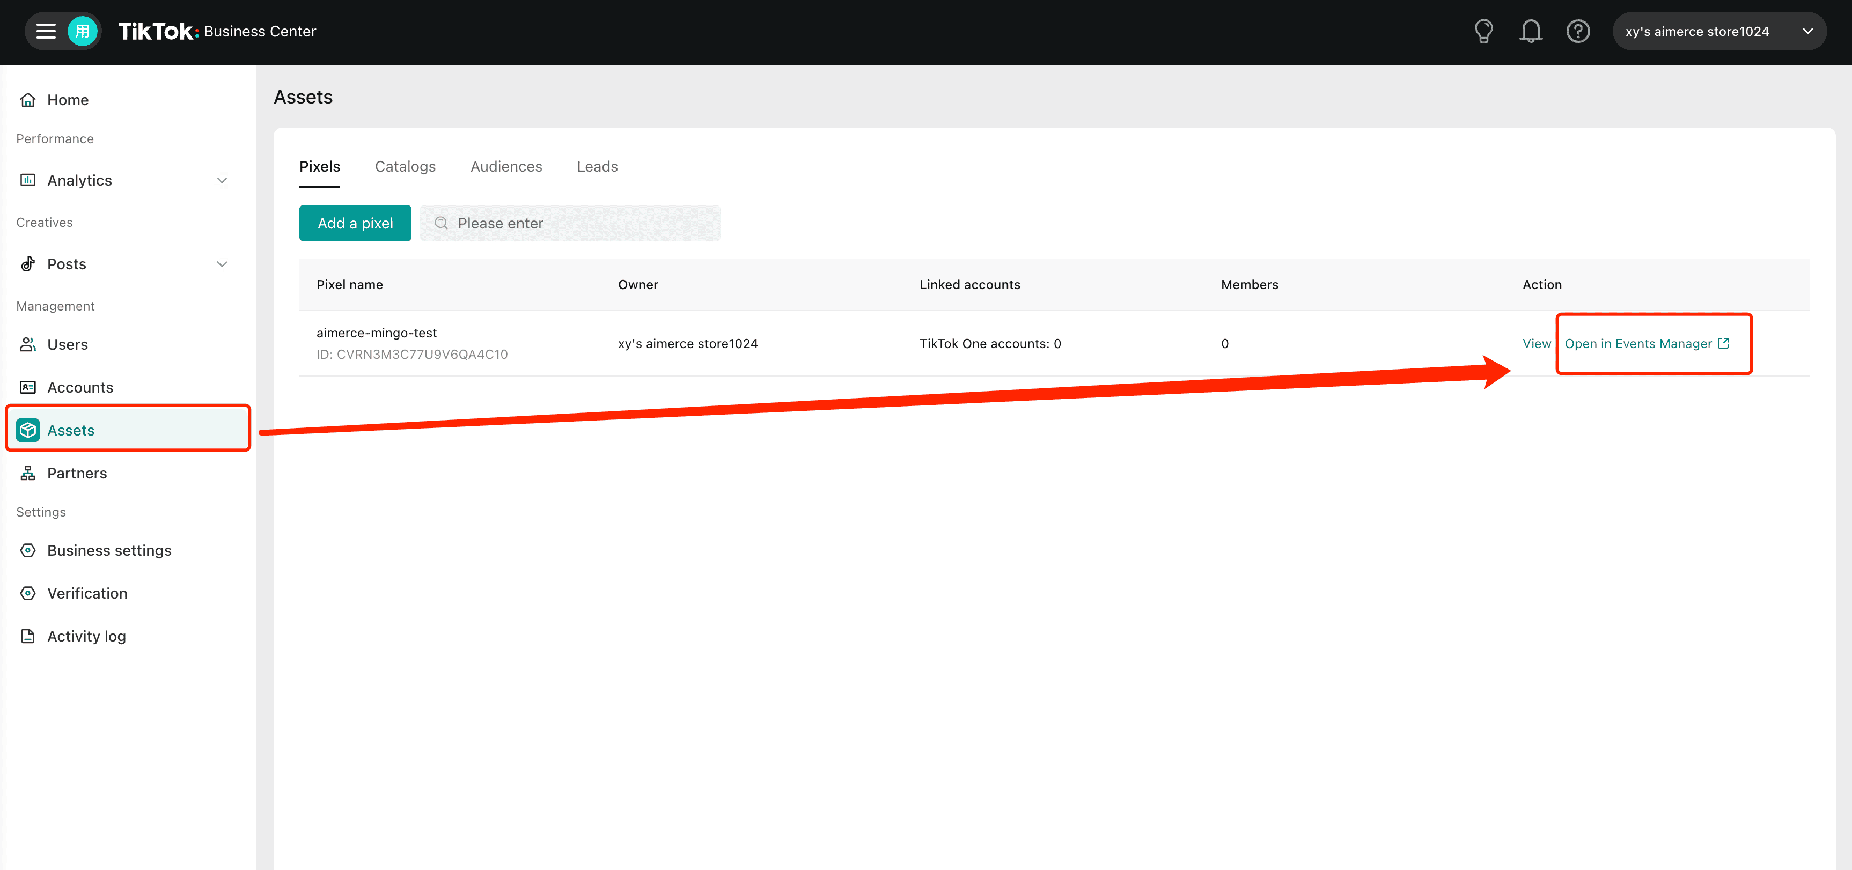Click the Analytics chart icon
The width and height of the screenshot is (1852, 870).
28,180
